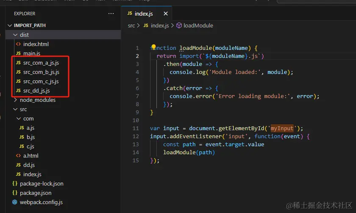The image size is (356, 213).
Task: Click getElementById on line 11
Action: 241,128
